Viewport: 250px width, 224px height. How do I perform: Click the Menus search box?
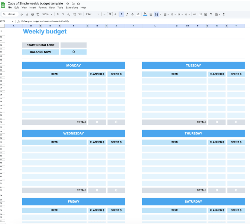pos(10,14)
